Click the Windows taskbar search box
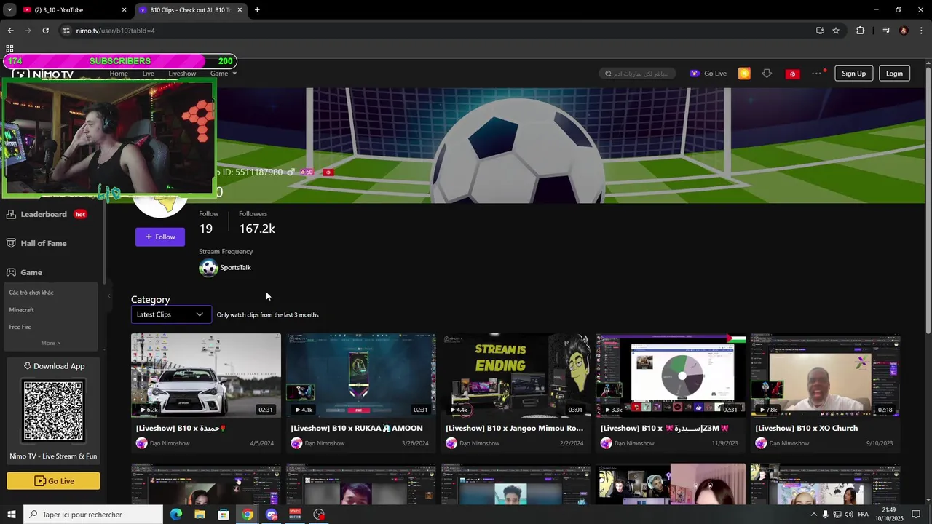Screen dimensions: 932x524 tap(93, 515)
